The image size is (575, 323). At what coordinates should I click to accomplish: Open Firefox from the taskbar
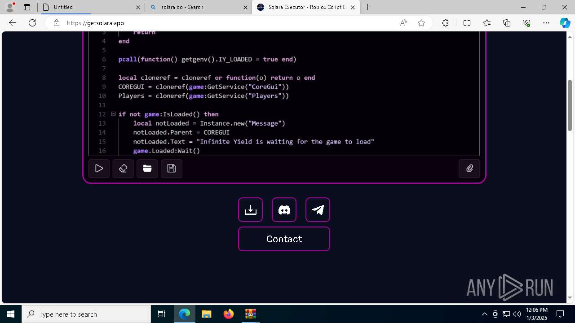click(228, 314)
